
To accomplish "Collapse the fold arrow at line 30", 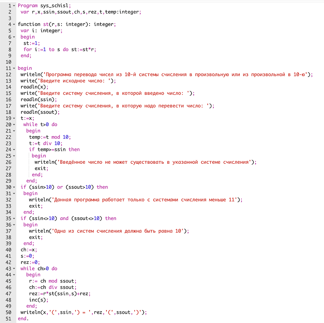I will point(14,187).
